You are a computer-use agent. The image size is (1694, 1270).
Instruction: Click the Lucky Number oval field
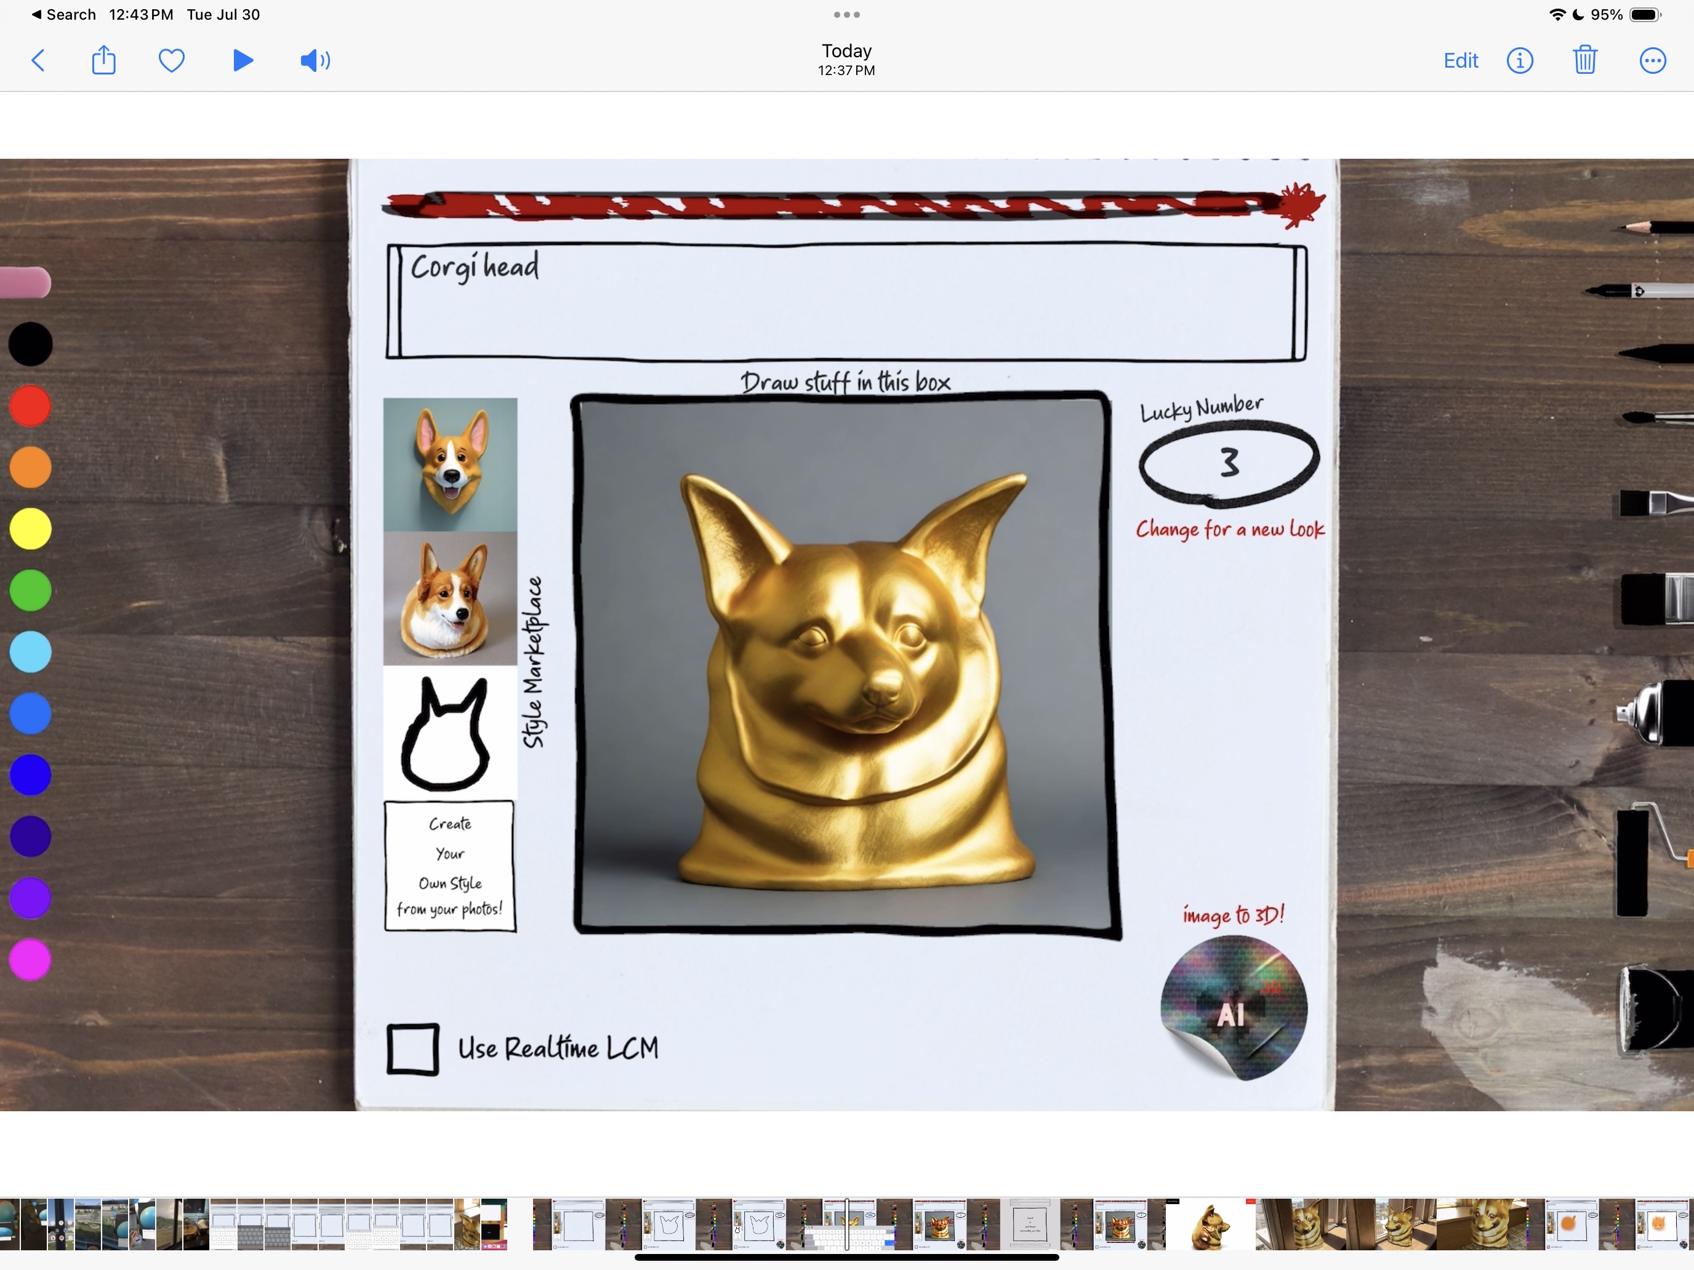(1229, 461)
